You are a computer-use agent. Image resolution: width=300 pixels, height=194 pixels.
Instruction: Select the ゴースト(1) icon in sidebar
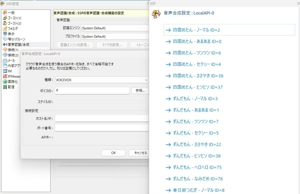[x=5, y=18]
